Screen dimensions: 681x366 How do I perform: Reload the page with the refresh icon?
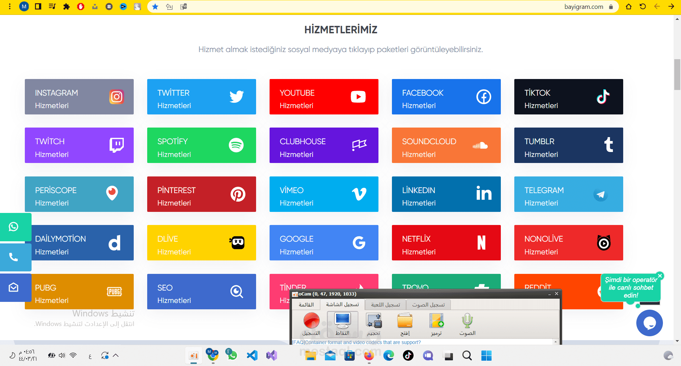(643, 6)
